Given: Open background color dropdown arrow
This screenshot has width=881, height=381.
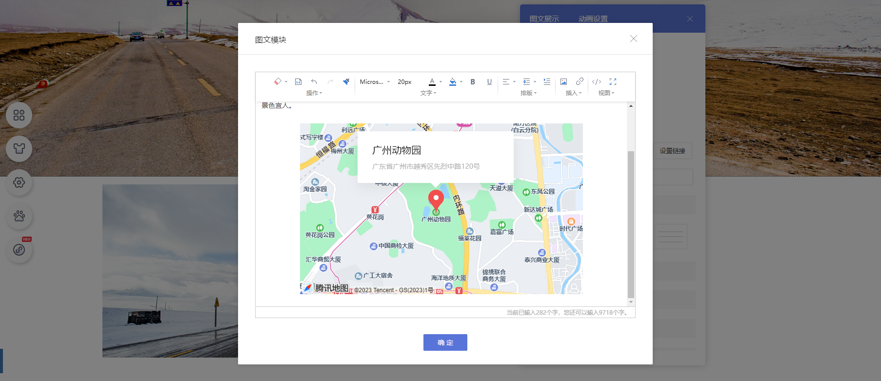Looking at the screenshot, I should point(461,82).
